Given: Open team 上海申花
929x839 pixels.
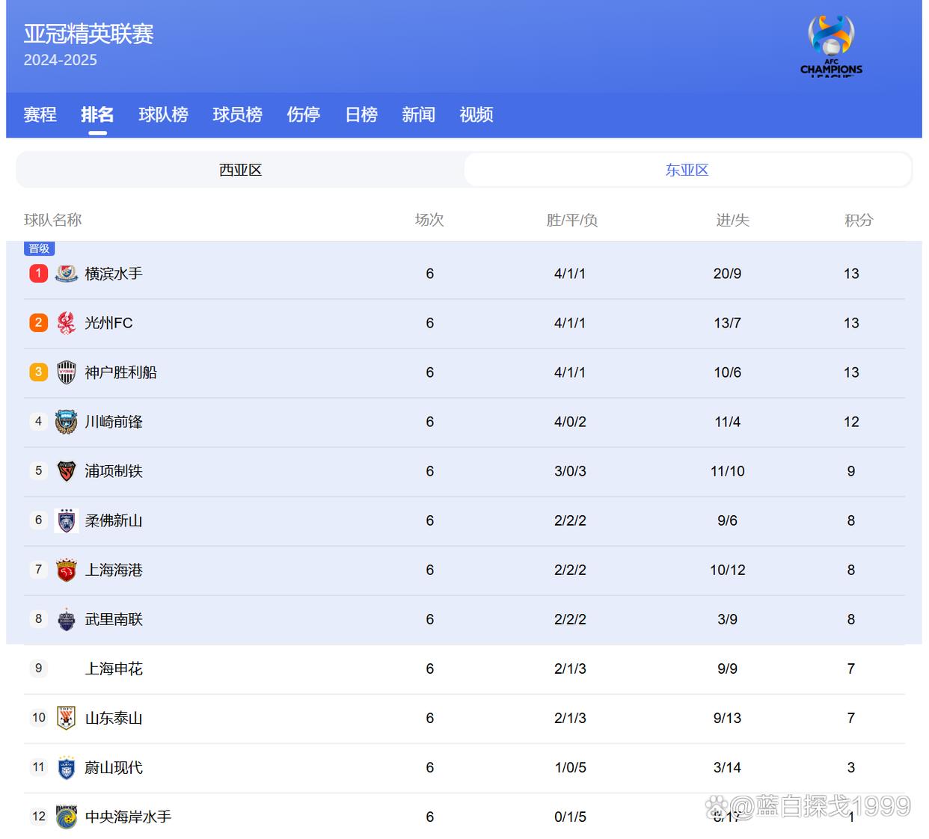Looking at the screenshot, I should coord(114,669).
